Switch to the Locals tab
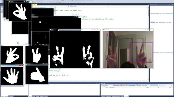The image size is (174, 97). tap(33, 96)
